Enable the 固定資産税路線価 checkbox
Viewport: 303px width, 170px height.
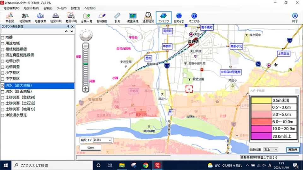(3, 55)
